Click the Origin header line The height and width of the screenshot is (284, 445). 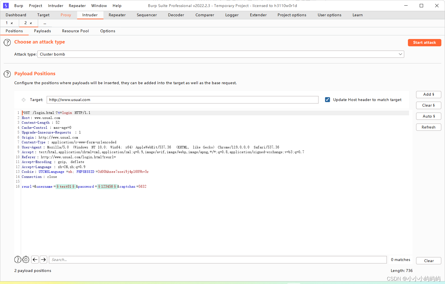pos(50,138)
